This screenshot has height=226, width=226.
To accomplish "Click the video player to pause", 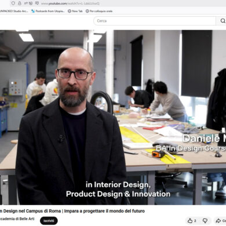I will (113, 117).
